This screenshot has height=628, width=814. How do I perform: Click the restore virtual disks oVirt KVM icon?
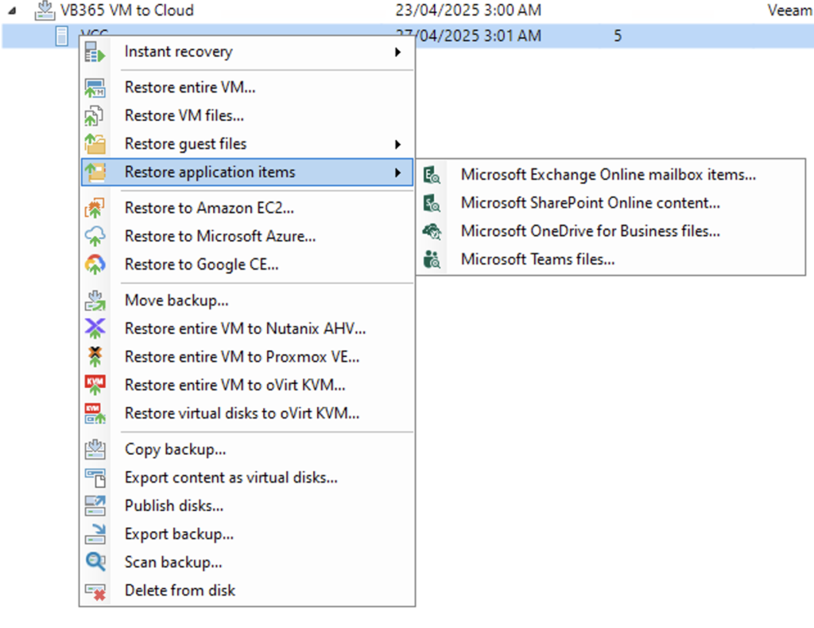tap(95, 413)
